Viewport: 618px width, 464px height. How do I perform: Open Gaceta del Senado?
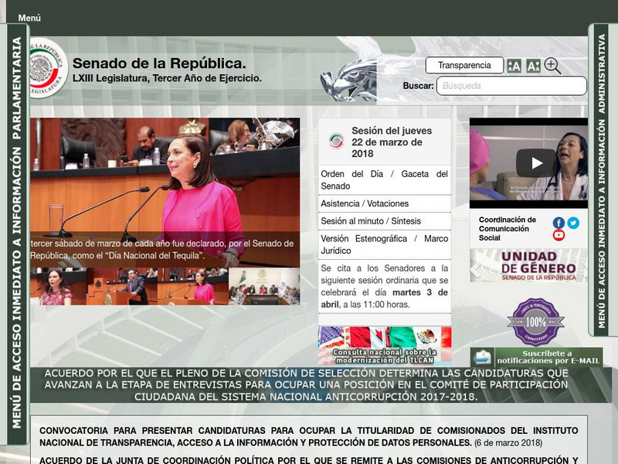(423, 173)
